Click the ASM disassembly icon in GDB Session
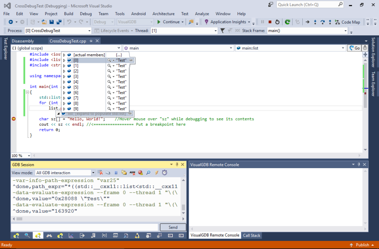 (133, 173)
